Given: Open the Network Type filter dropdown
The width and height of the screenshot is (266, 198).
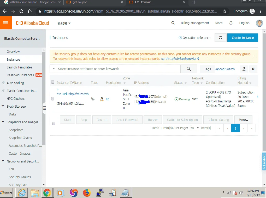Looking at the screenshot, I should point(202,83).
